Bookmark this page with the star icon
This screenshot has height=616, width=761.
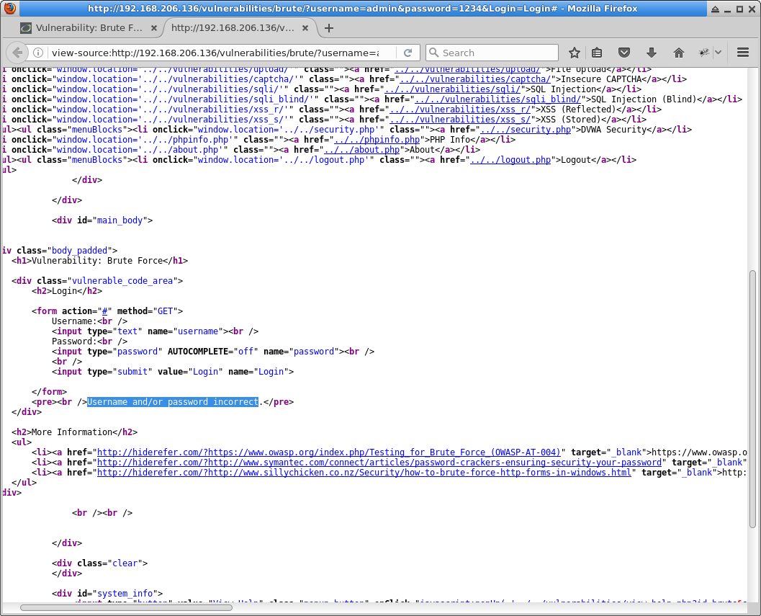[574, 53]
